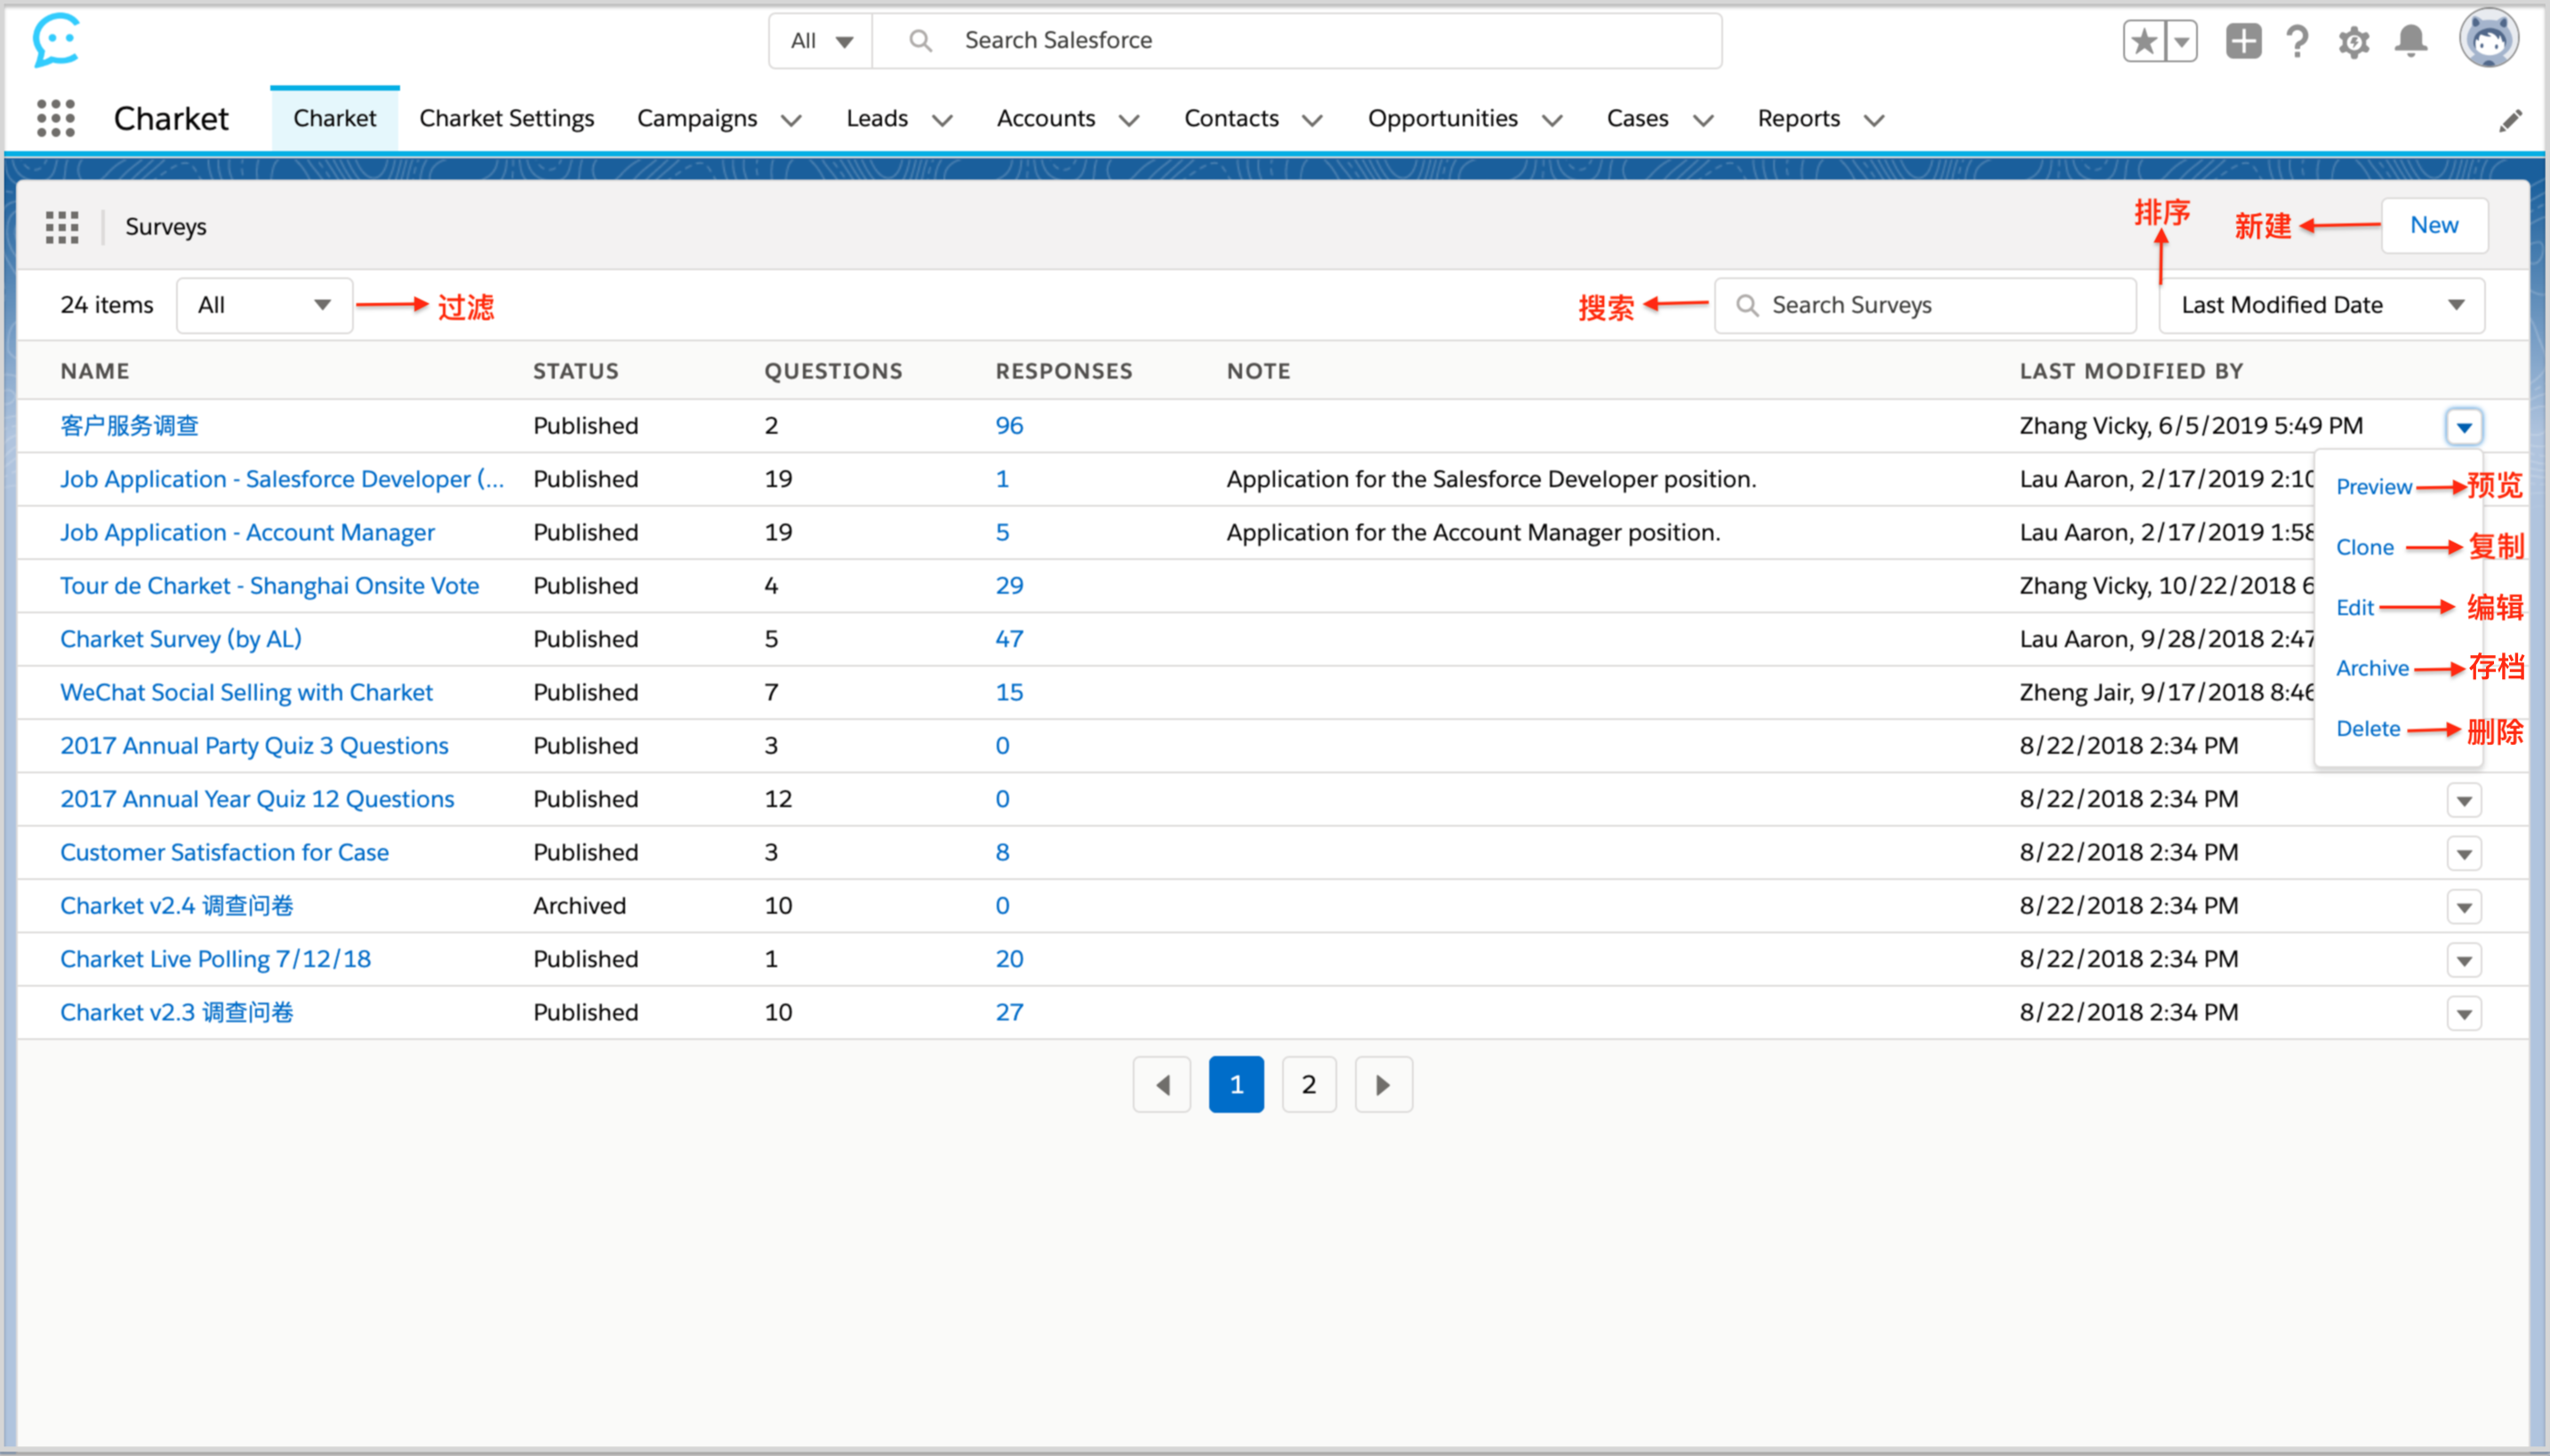This screenshot has width=2550, height=1456.
Task: Switch to the Charket Settings tab
Action: (506, 118)
